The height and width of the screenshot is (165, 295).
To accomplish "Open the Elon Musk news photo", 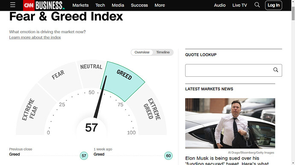I will 230,123.
